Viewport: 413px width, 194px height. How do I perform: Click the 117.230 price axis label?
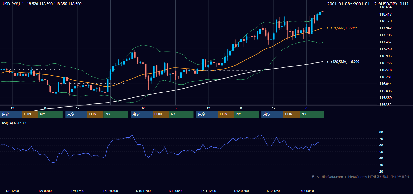tap(385, 49)
